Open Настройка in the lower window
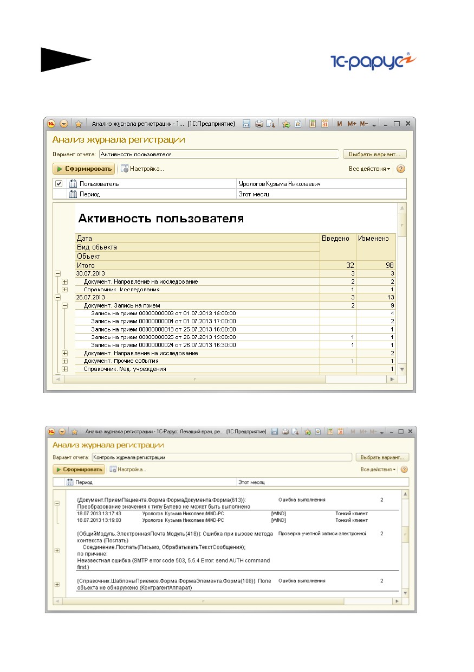Image resolution: width=474 pixels, height=672 pixels. click(x=128, y=469)
